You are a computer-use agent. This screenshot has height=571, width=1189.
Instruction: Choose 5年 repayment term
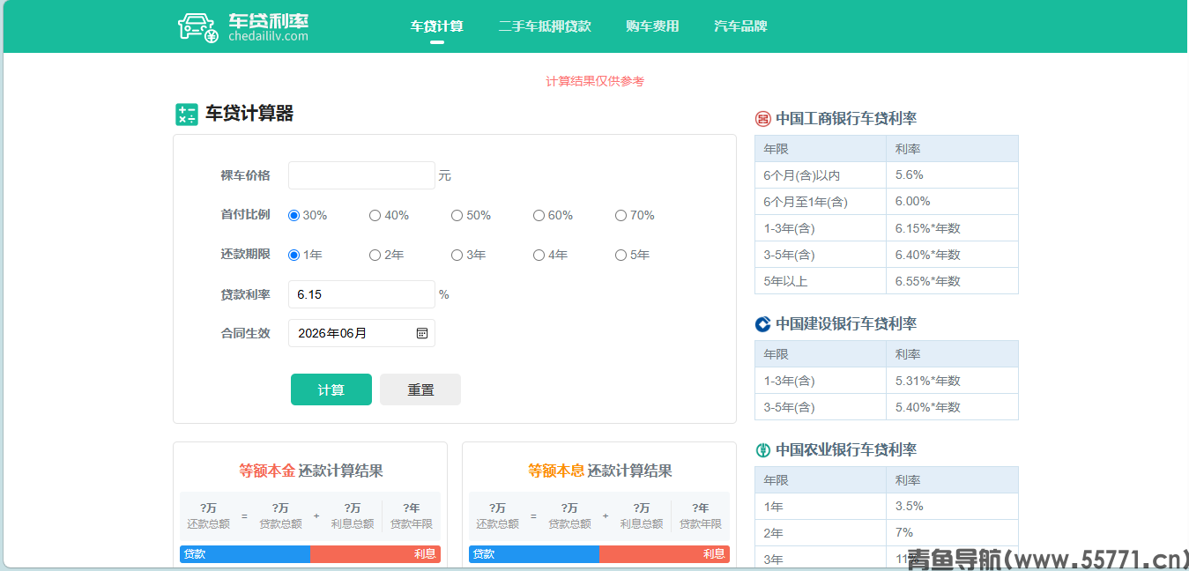click(x=621, y=256)
